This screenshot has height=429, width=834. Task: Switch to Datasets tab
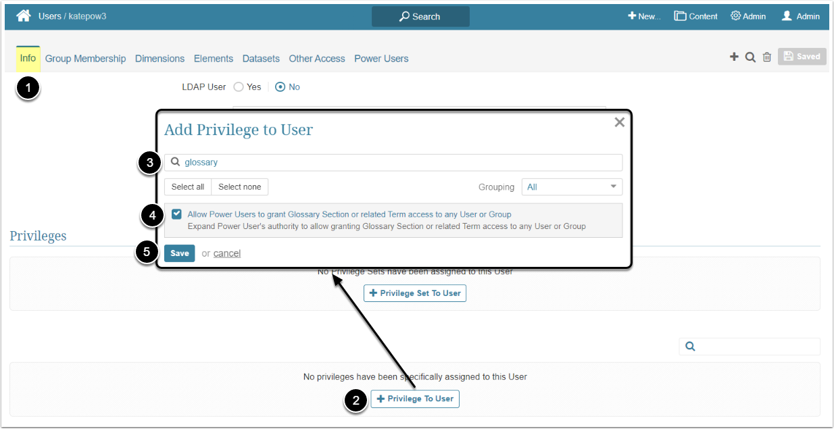(261, 59)
